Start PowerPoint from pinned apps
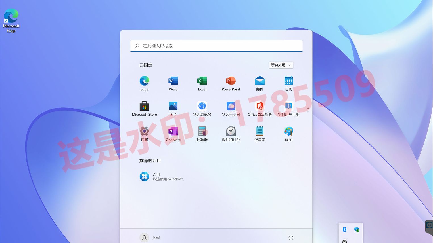Screen dimensions: 433x243 click(231, 84)
